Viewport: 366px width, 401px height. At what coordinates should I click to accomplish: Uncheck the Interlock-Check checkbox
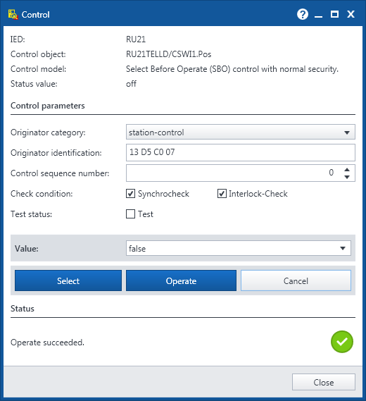click(222, 194)
